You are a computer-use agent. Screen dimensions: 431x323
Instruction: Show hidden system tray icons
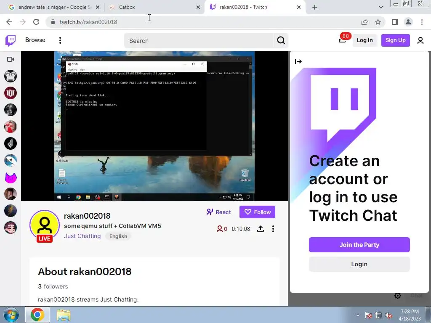[358, 315]
